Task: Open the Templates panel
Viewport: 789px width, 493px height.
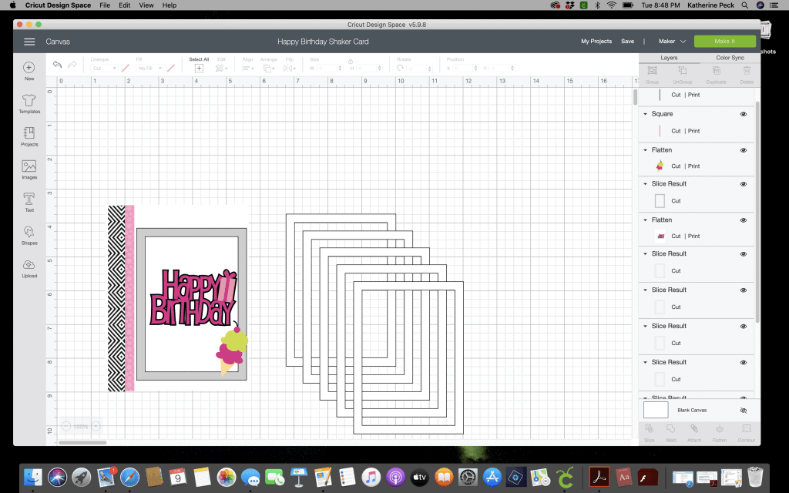Action: click(29, 104)
